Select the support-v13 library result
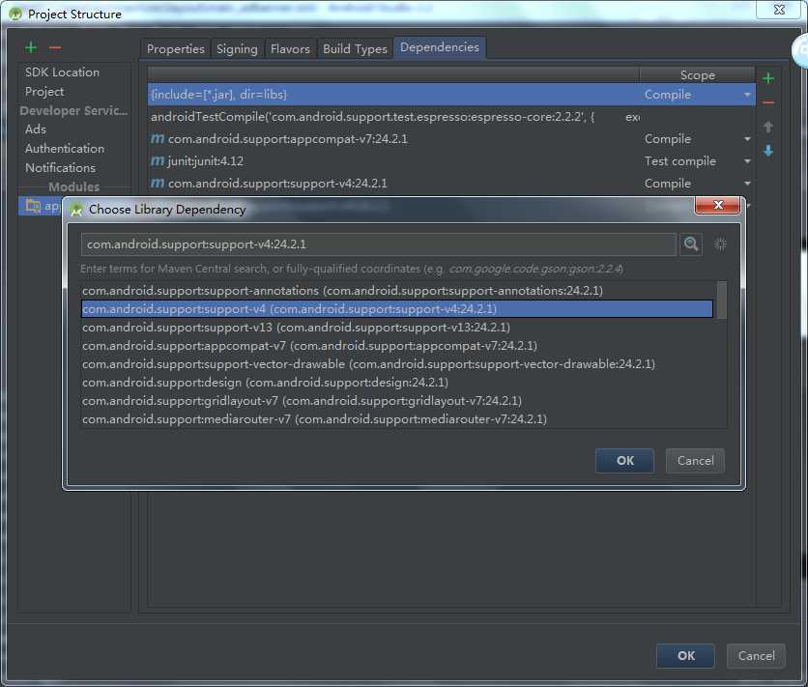808x687 pixels. pos(397,328)
